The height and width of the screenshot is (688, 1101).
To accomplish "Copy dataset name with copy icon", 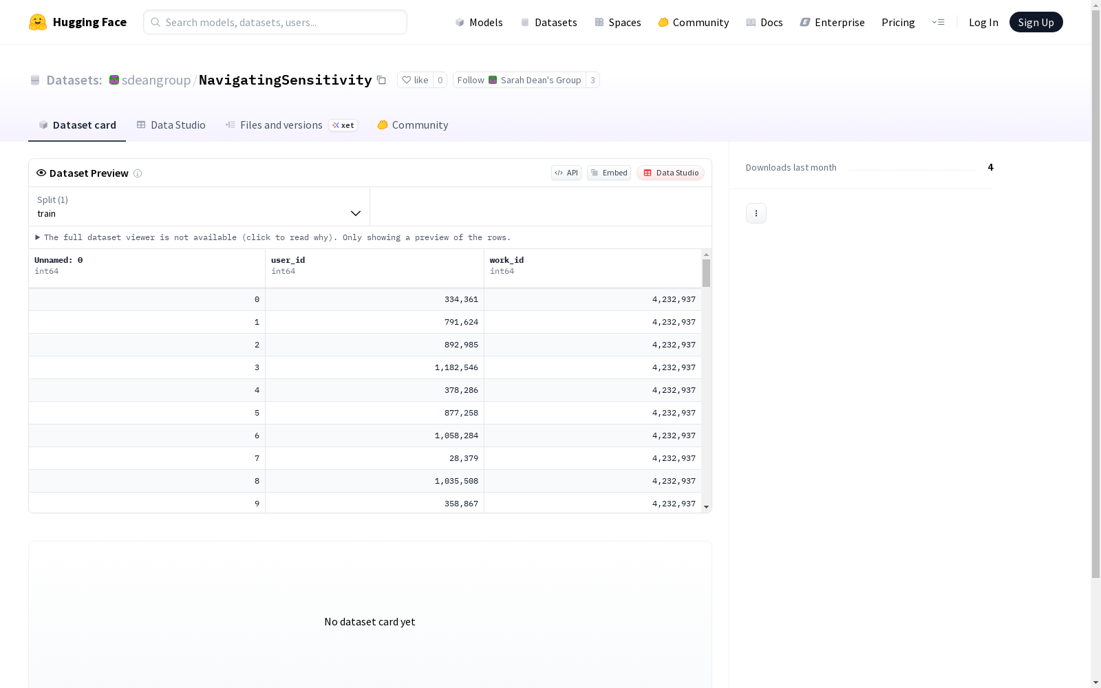I will click(381, 80).
